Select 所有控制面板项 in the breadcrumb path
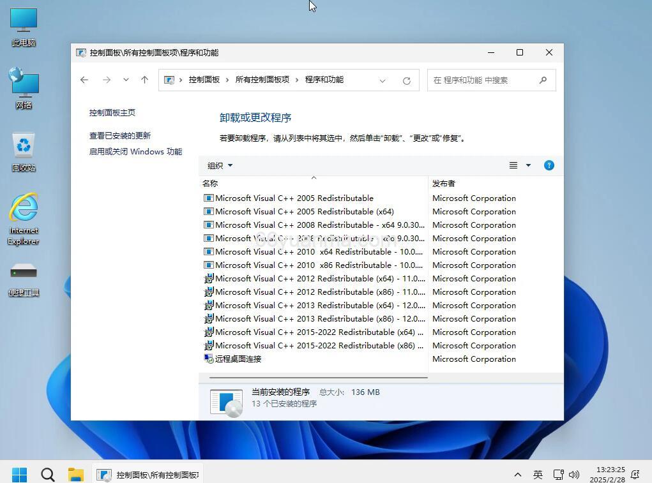The height and width of the screenshot is (483, 652). point(262,80)
